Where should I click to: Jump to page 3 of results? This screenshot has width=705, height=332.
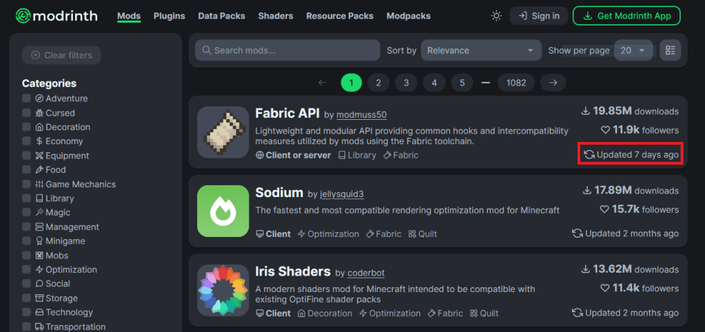click(406, 83)
